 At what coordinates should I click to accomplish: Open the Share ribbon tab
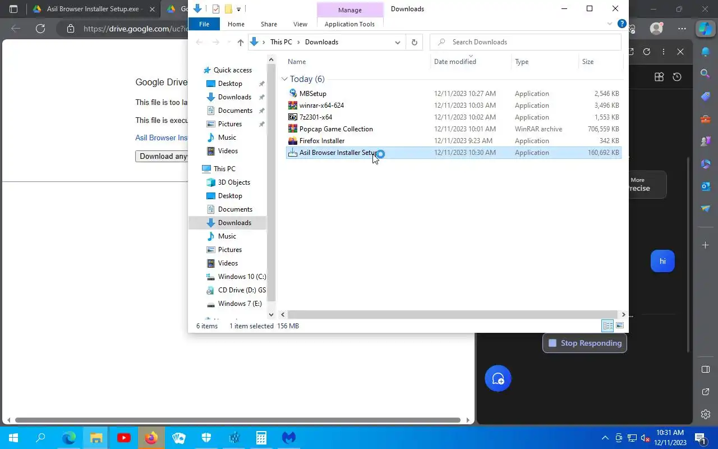[269, 24]
